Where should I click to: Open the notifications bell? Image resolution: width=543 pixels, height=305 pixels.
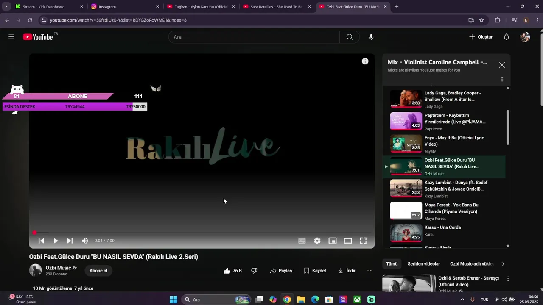506,37
